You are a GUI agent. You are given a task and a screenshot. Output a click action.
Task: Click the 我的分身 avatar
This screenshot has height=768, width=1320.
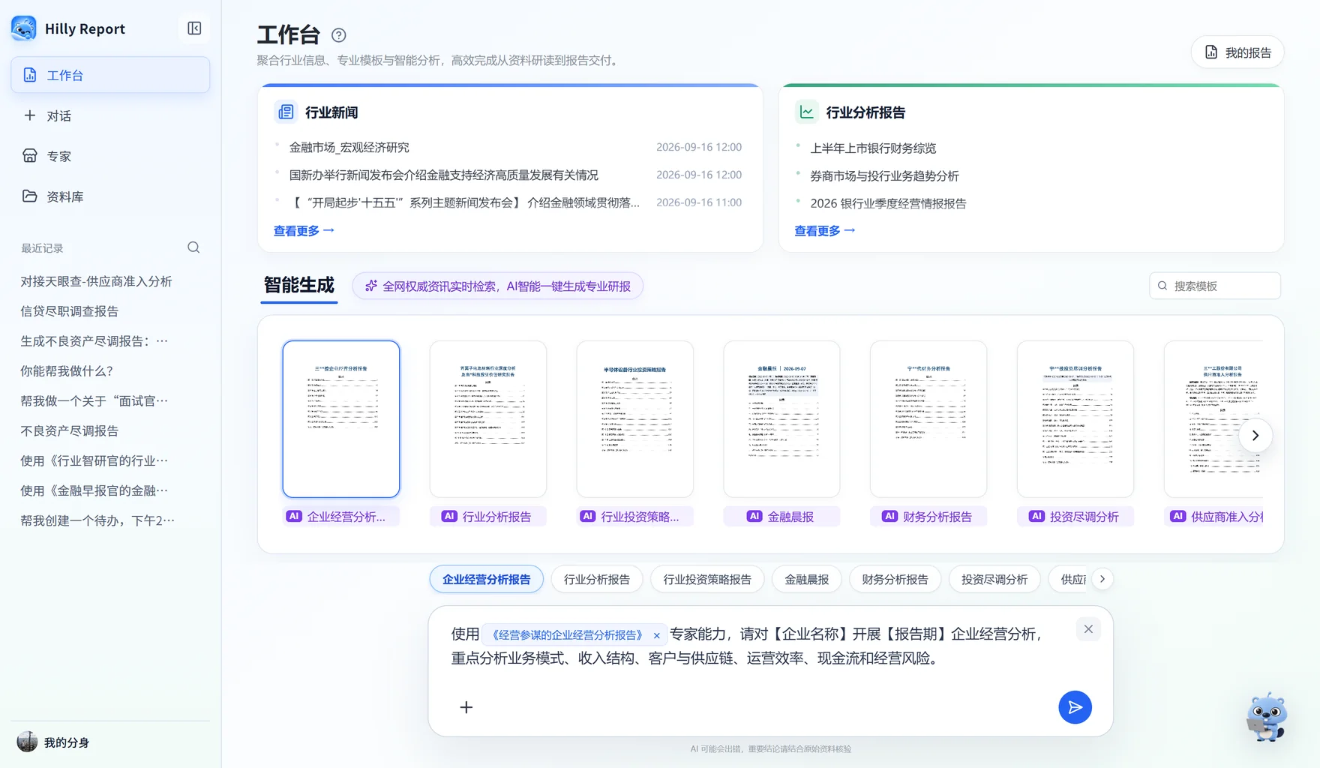(x=27, y=742)
